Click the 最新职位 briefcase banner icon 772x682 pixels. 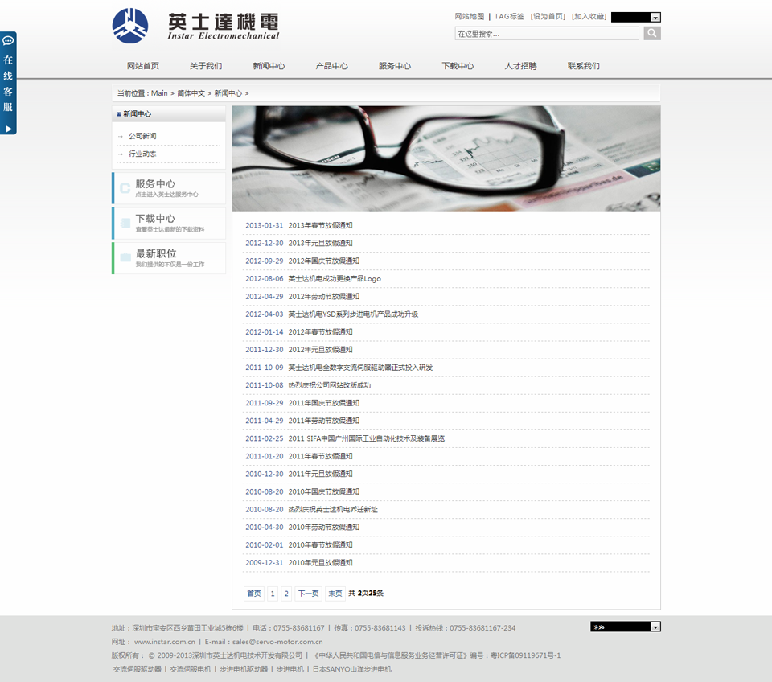[x=125, y=257]
